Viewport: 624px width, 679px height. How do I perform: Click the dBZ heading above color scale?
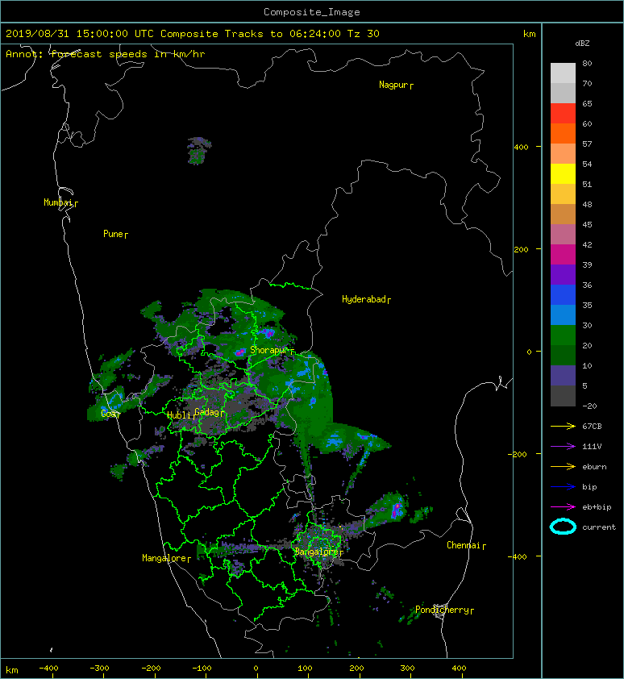(582, 44)
